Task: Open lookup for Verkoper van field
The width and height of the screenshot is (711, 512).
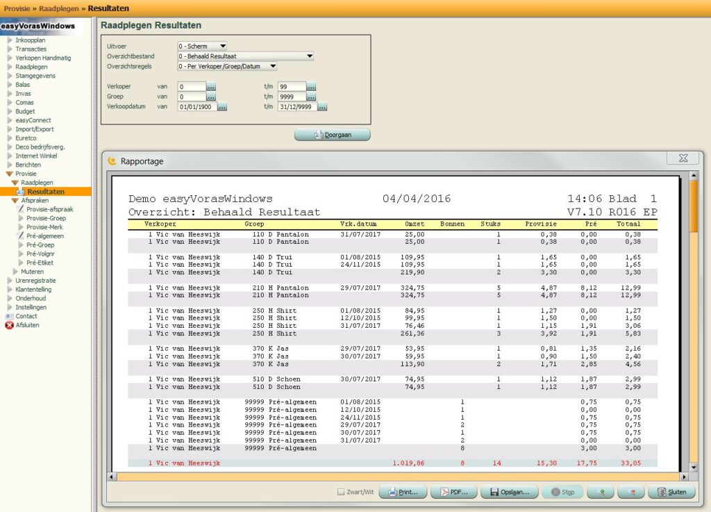Action: (211, 87)
